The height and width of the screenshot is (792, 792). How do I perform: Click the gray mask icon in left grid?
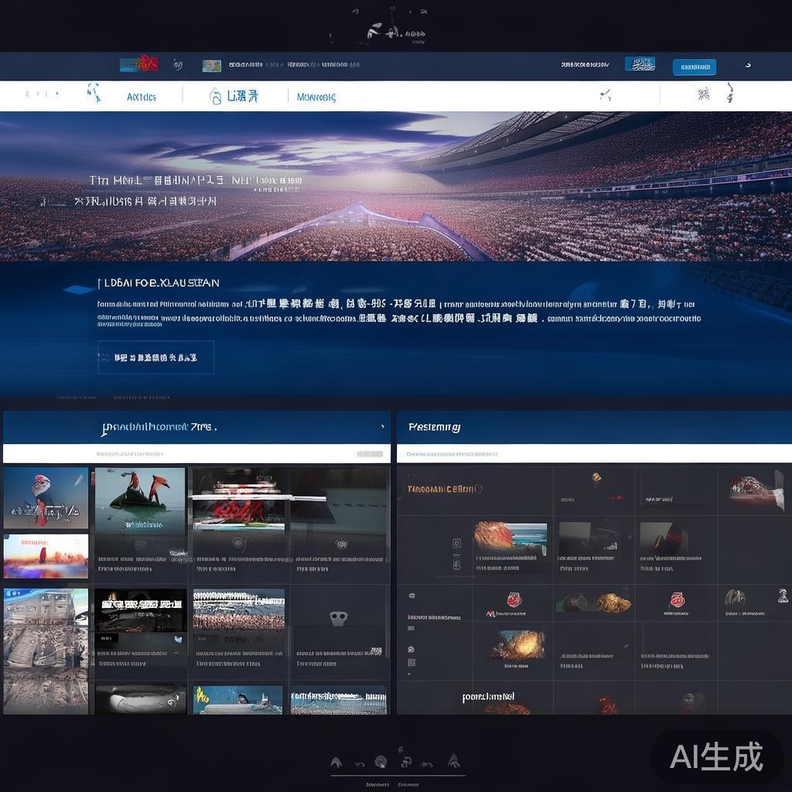coord(338,617)
